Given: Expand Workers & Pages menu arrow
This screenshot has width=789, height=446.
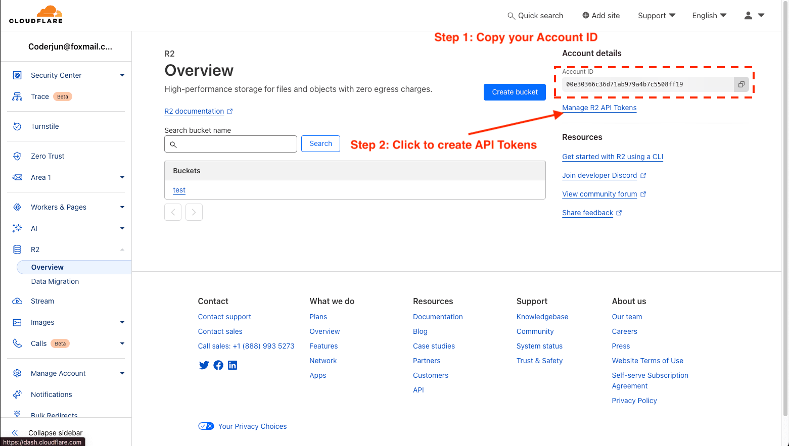Looking at the screenshot, I should (x=122, y=207).
